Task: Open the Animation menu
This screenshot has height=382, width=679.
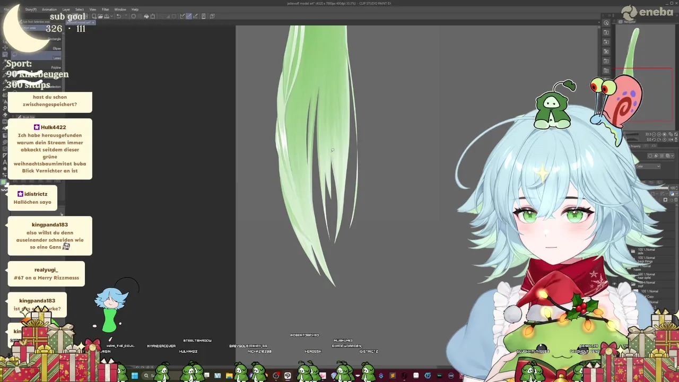Action: 49,10
